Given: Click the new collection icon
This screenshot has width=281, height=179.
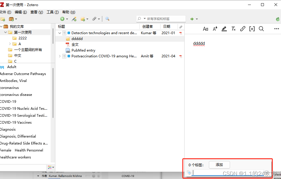Looking at the screenshot, I should pyautogui.click(x=3, y=19).
